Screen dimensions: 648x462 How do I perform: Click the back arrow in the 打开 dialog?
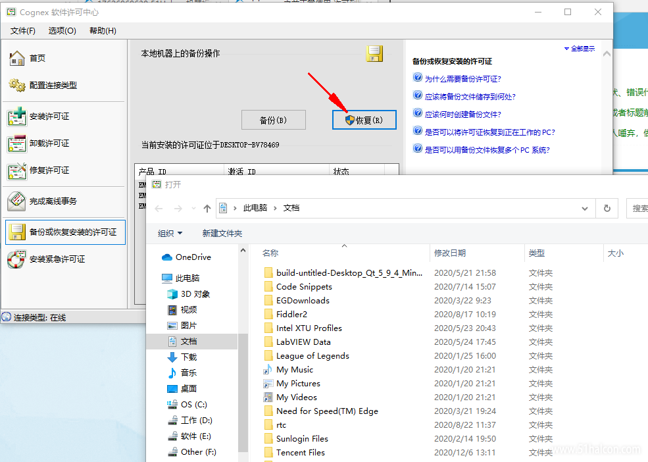159,209
